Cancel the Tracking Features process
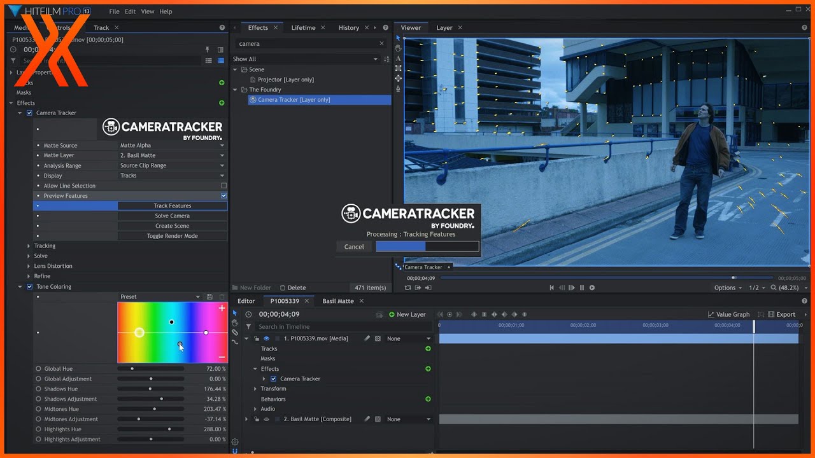 (354, 246)
